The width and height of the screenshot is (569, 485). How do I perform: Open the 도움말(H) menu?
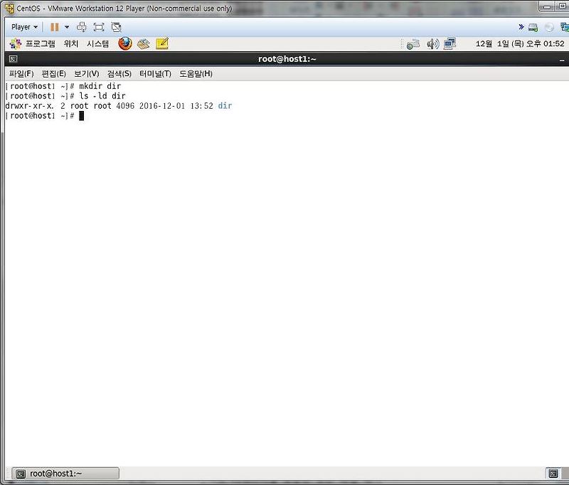pyautogui.click(x=196, y=74)
